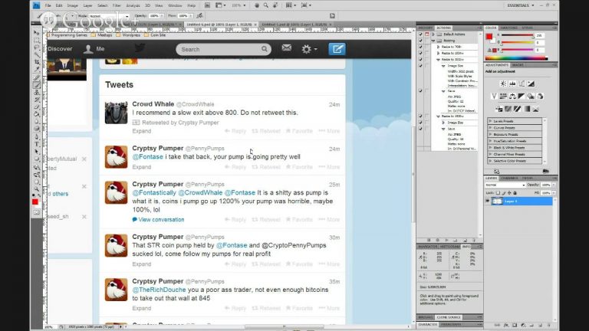The width and height of the screenshot is (589, 331).
Task: Select the Move tool in the toolbox
Action: click(x=37, y=33)
